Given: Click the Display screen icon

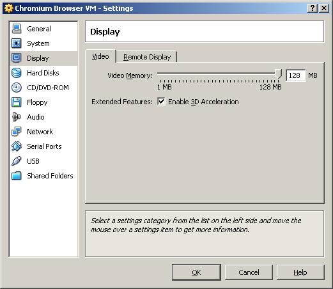Looking at the screenshot, I should click(x=17, y=58).
